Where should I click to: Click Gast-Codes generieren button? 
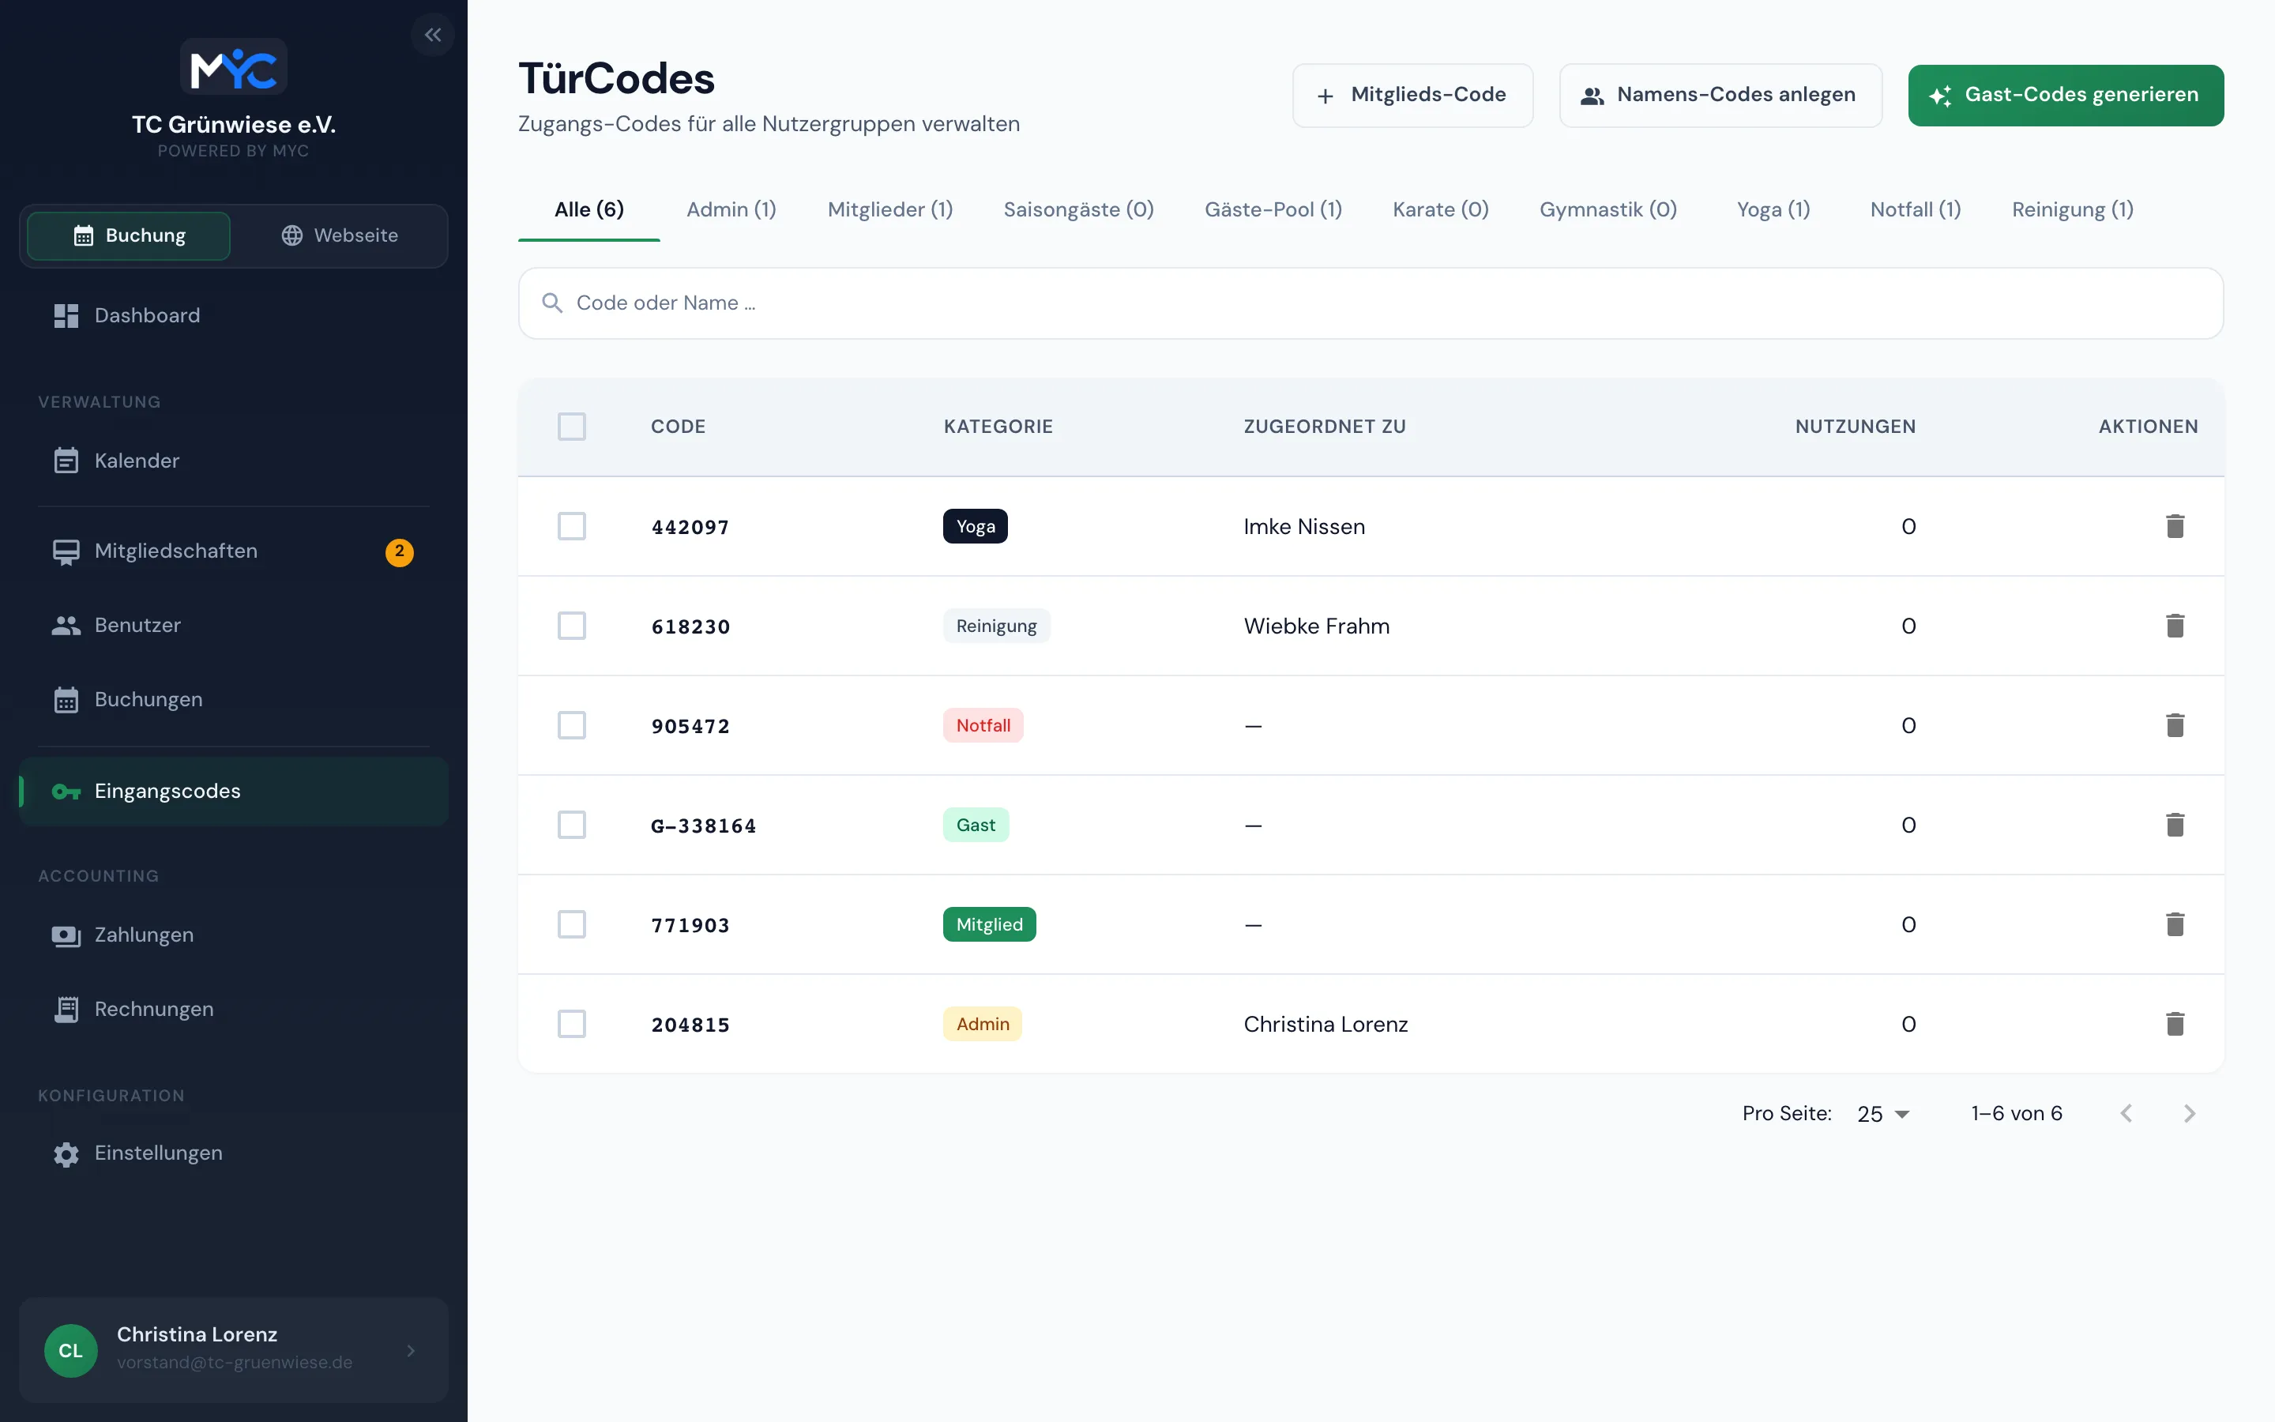2066,95
